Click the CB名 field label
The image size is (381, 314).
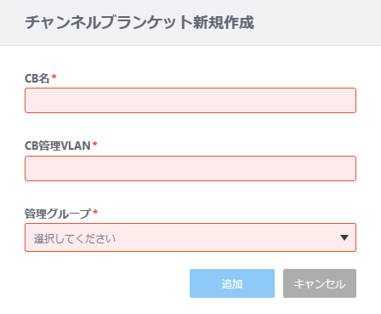tap(37, 78)
